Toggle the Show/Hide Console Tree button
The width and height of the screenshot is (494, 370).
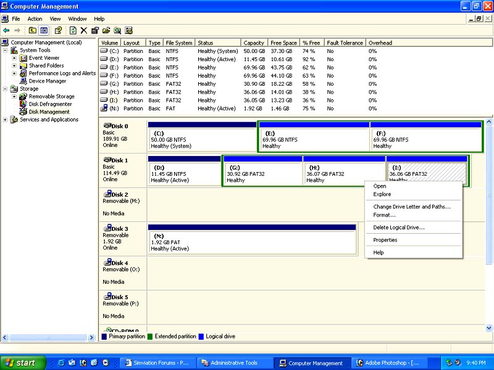tap(44, 30)
